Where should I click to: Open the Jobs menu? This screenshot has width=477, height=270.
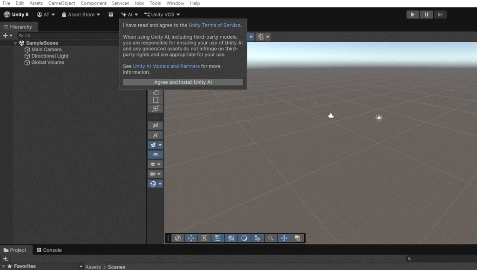[139, 3]
